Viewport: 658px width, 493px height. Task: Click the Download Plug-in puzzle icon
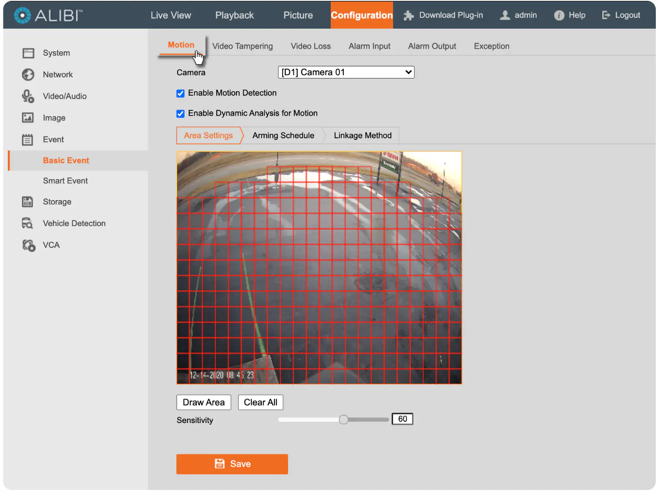[x=408, y=16]
